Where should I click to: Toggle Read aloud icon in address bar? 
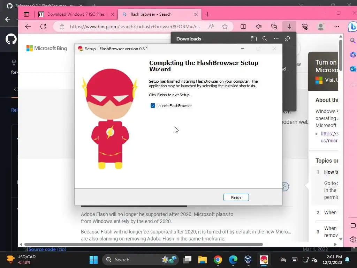tap(211, 27)
